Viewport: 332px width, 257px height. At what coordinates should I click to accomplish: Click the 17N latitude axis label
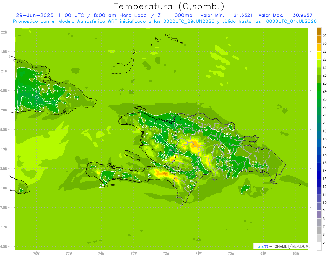[5, 227]
